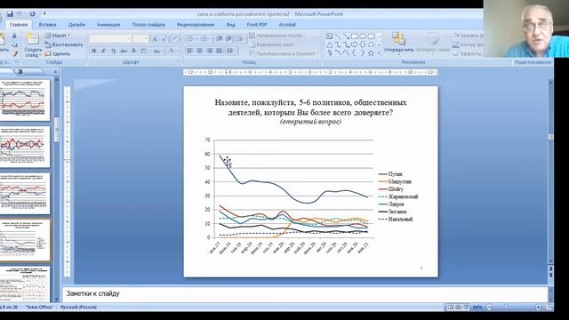Toggle strikethrough abc formatting
The image size is (569, 320).
(x=124, y=51)
